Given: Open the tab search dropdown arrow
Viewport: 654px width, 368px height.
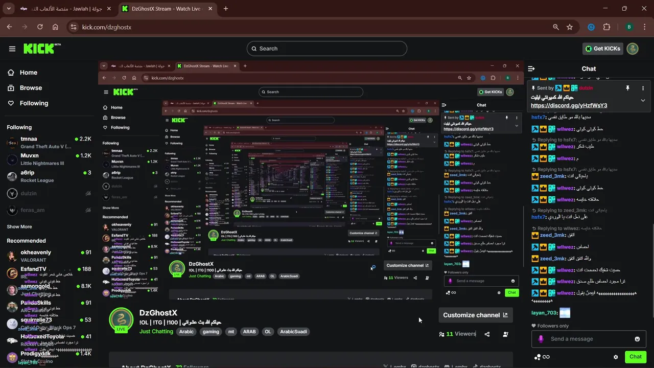Looking at the screenshot, I should (x=9, y=9).
